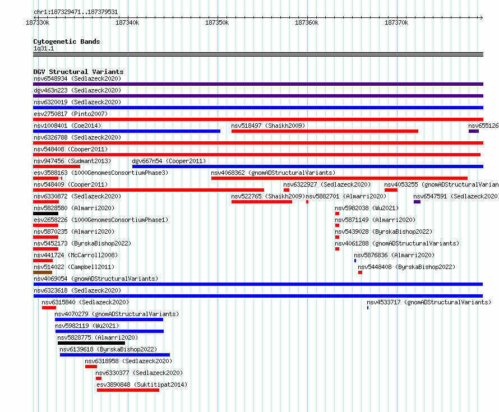Click nsv6139618 (ByrskaBishop2022) label

(108, 349)
